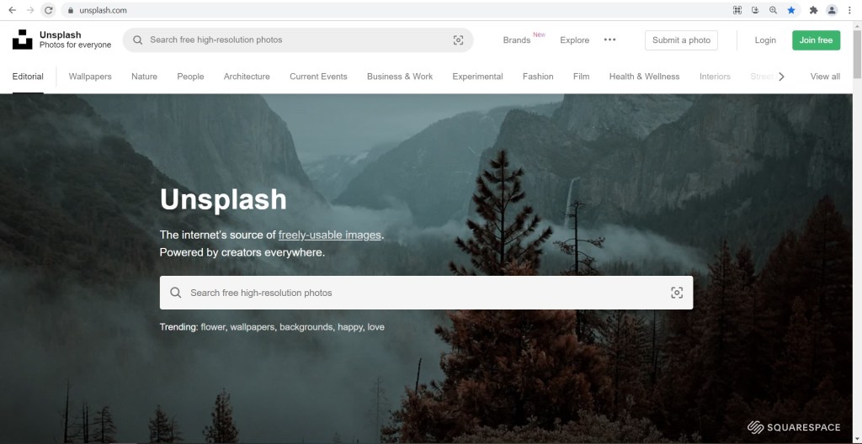
Task: Open the Wallpapers category
Action: (90, 77)
